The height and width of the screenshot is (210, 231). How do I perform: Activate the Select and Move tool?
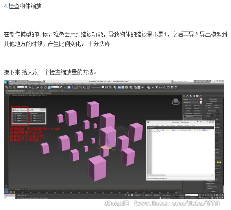(x=42, y=87)
